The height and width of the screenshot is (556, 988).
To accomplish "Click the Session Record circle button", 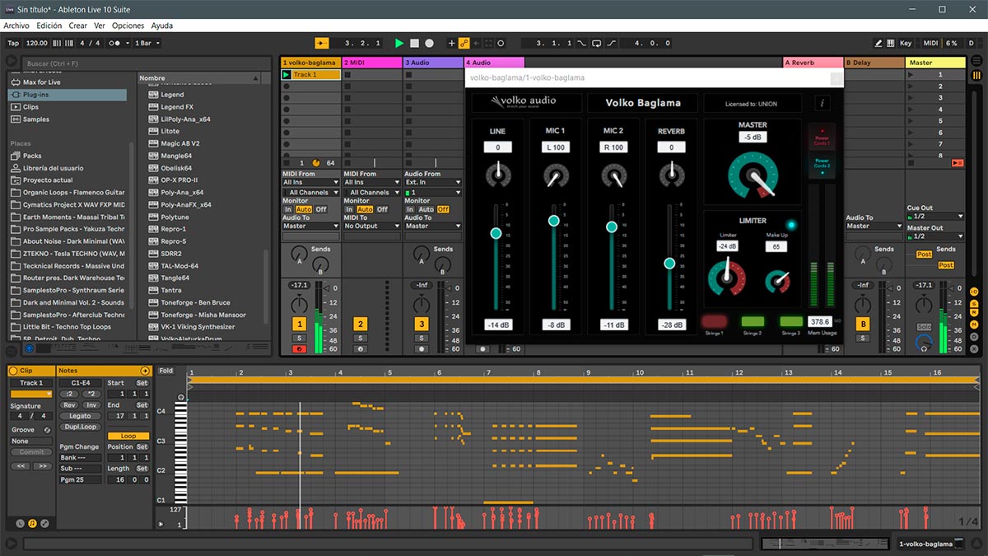I will click(501, 43).
